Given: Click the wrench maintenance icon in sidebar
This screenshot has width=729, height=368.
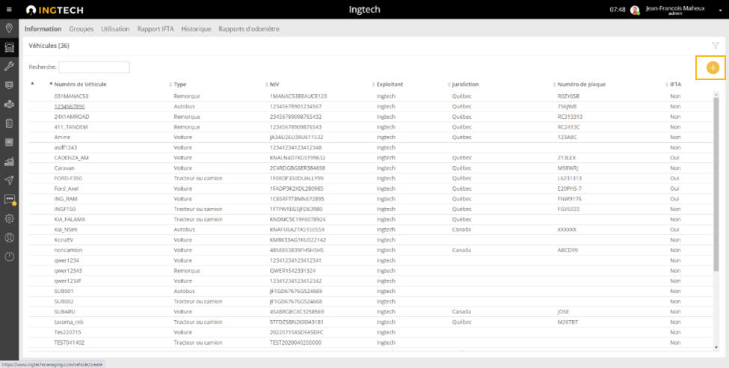Looking at the screenshot, I should (x=9, y=67).
